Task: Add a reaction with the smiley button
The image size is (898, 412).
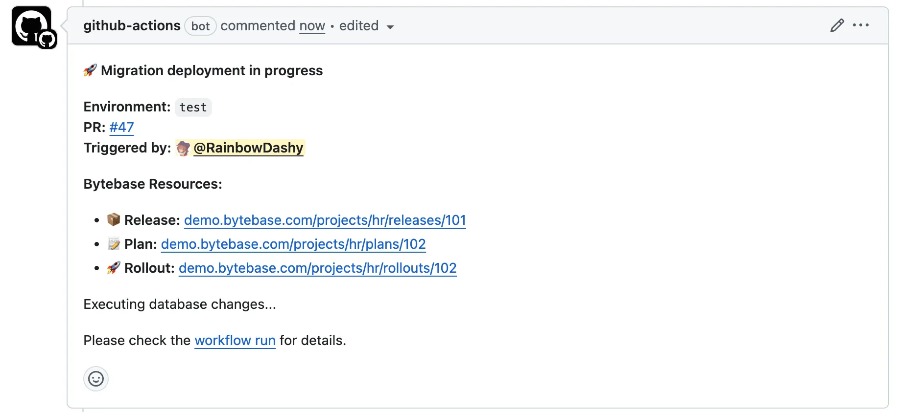Action: 96,379
